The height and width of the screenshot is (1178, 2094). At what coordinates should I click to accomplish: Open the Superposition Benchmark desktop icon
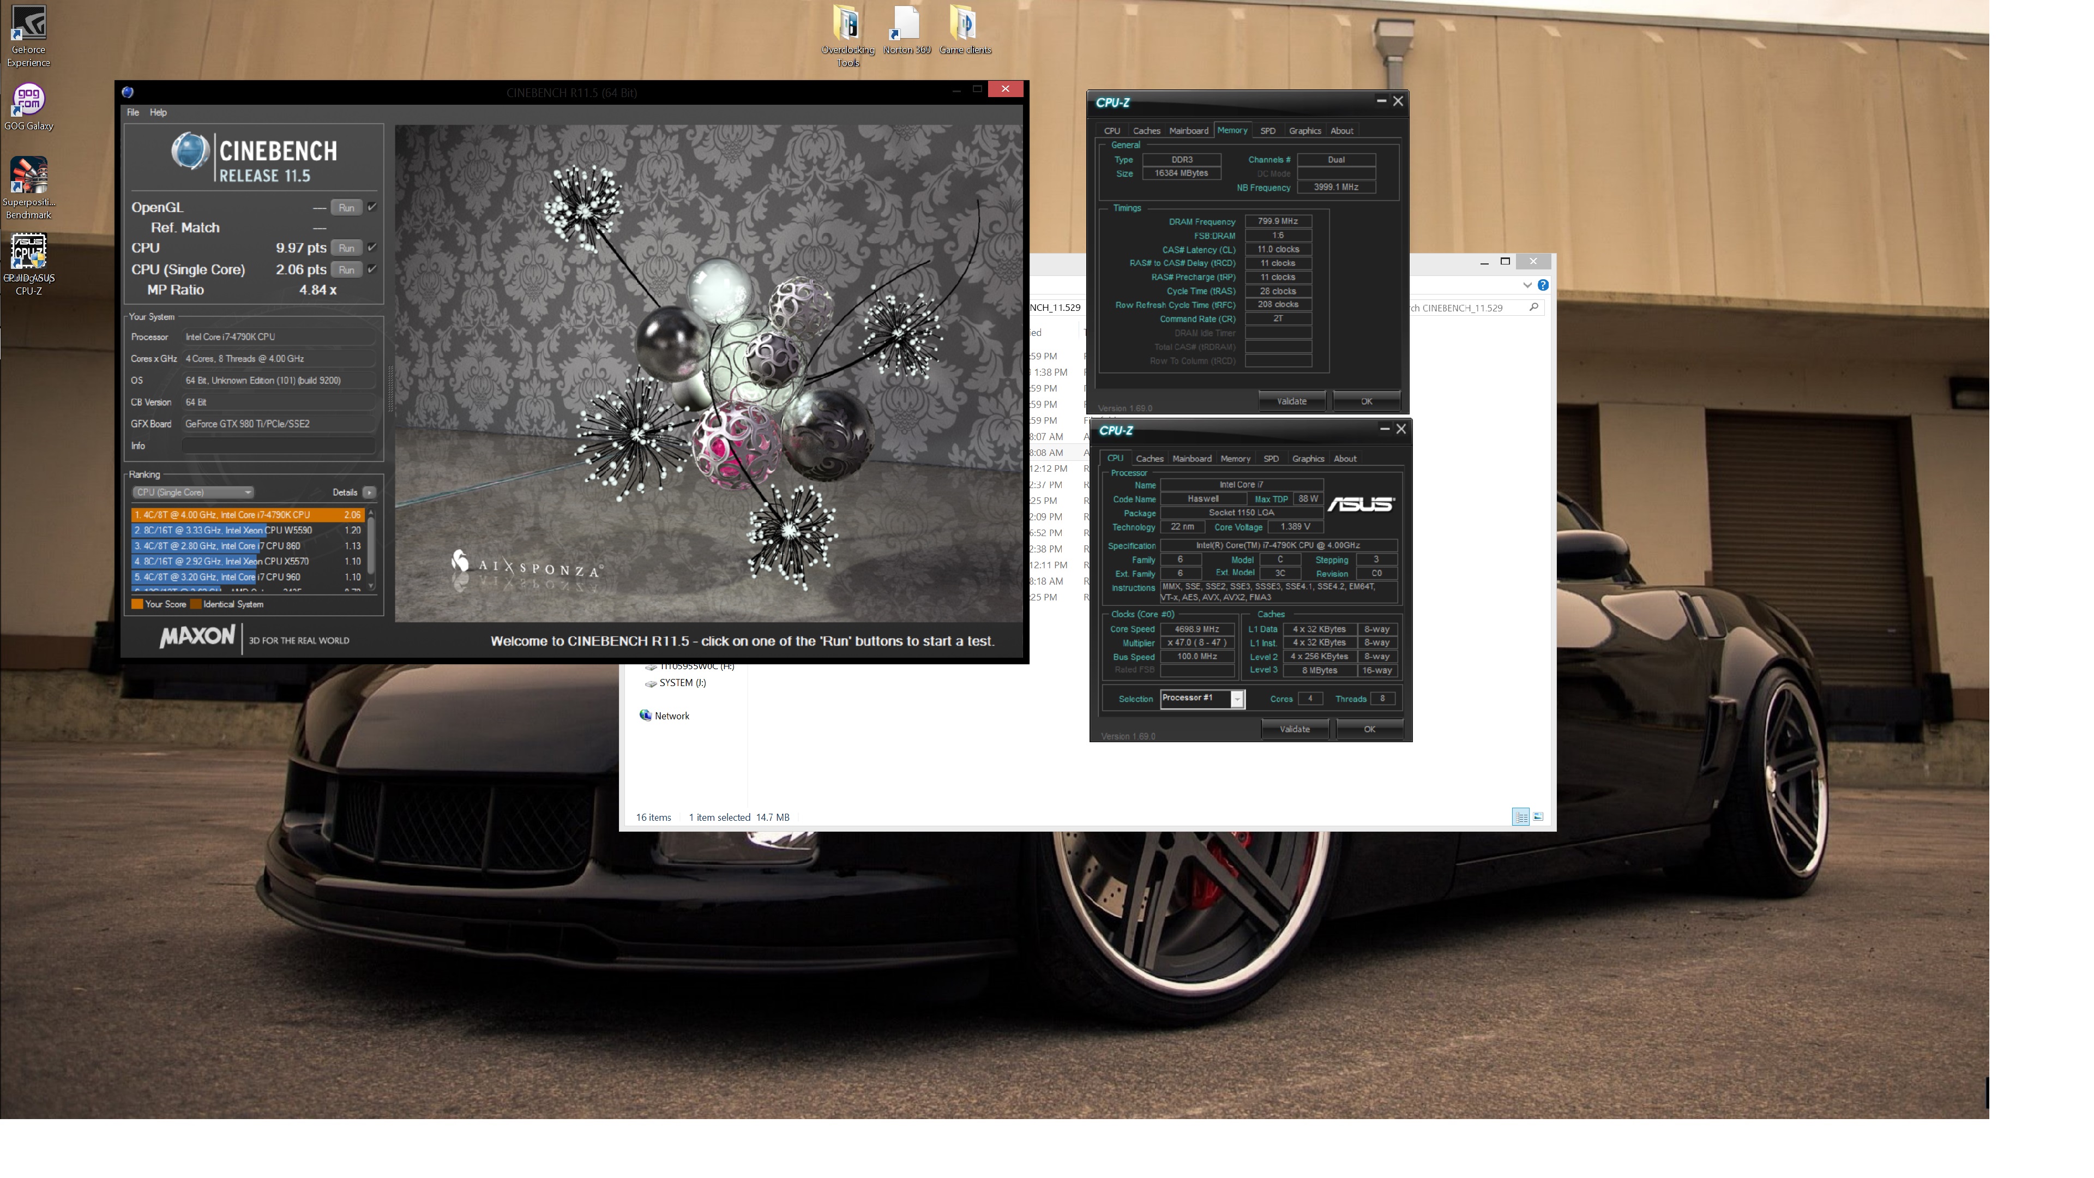(28, 188)
